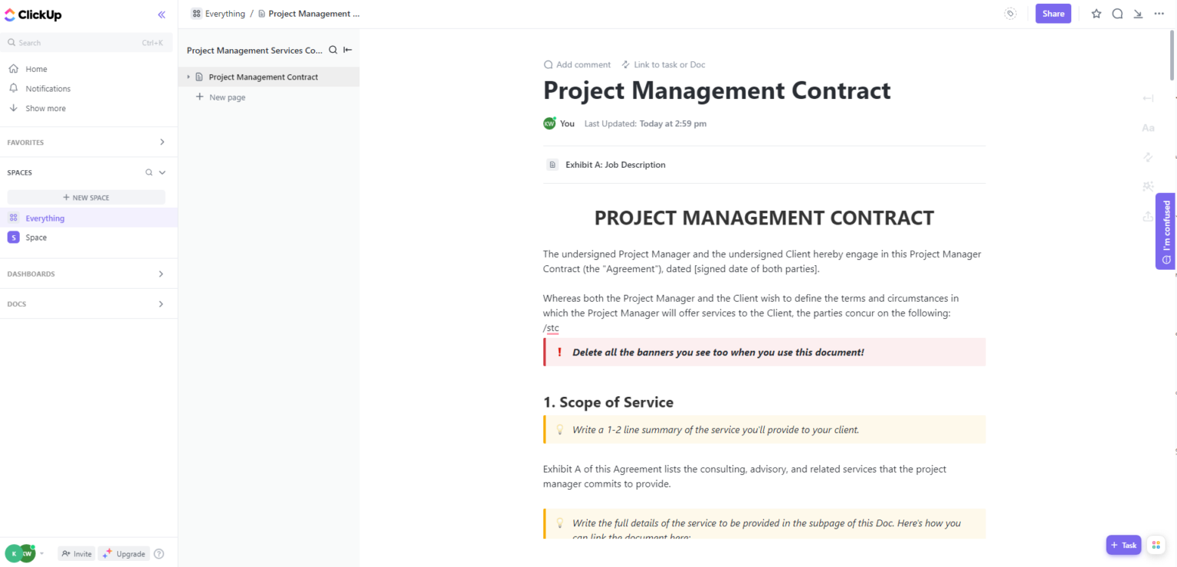This screenshot has height=567, width=1177.
Task: Open the apps grid icon bottom right
Action: tap(1156, 544)
